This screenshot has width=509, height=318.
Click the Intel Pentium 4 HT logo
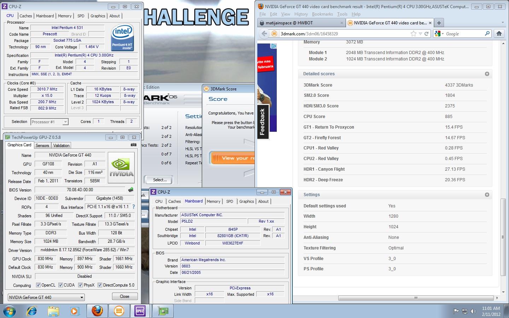coord(122,37)
